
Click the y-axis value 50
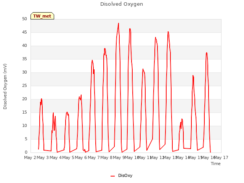pyautogui.click(x=24, y=19)
